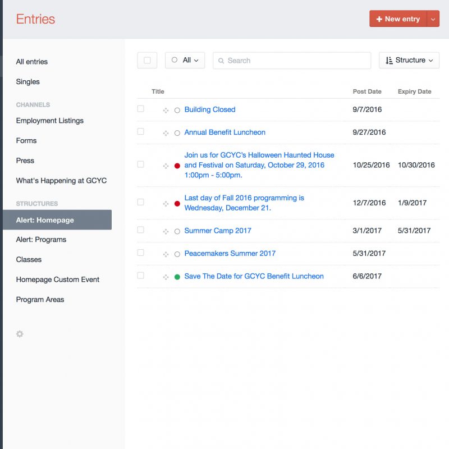Screen dimensions: 449x449
Task: Click the Post Date column header
Action: [x=367, y=91]
